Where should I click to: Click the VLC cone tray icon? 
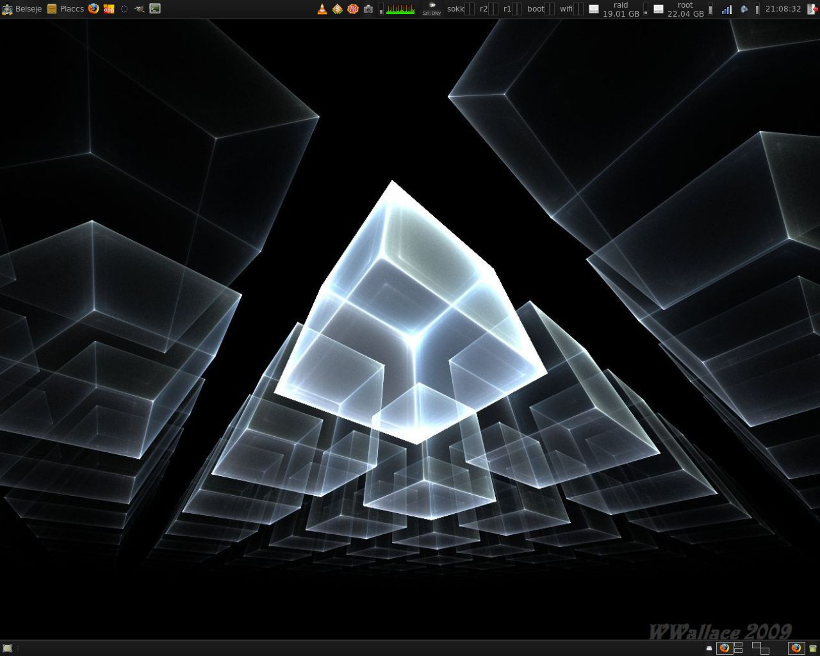click(x=322, y=9)
